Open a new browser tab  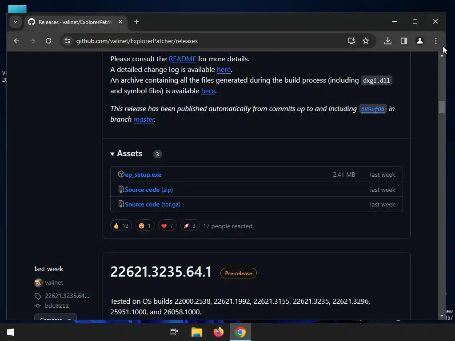coord(136,22)
